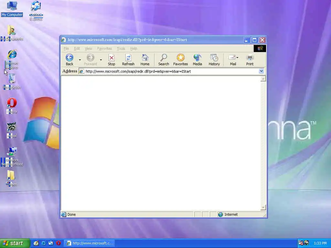Select the Recycle Bin icon
Image resolution: width=331 pixels, height=248 pixels.
[12, 82]
